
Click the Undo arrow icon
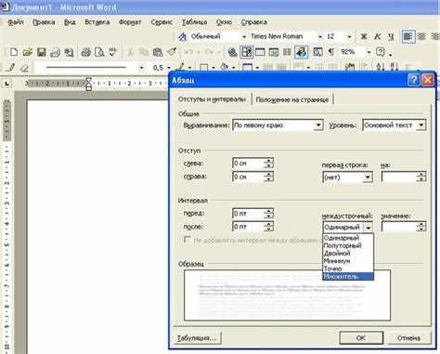tap(188, 52)
